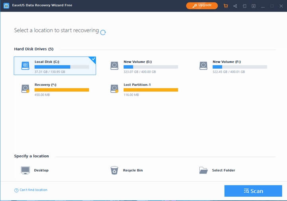Select the New Volume (E:) label

(138, 62)
